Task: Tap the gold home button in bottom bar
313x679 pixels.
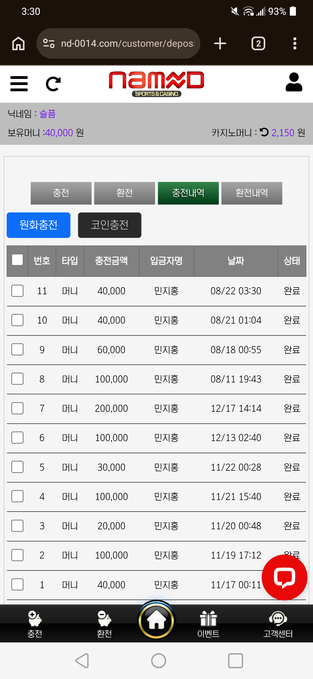Action: [156, 620]
